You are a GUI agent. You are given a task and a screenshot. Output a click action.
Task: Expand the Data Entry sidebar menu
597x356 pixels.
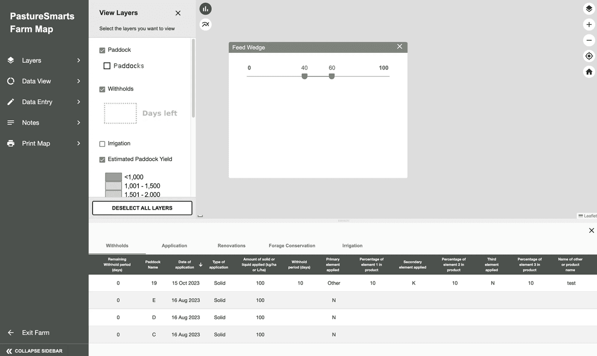(x=44, y=102)
